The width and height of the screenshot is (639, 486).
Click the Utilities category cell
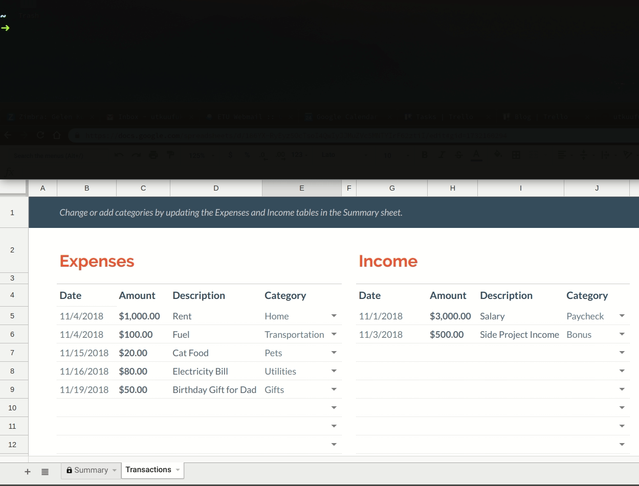pos(302,371)
